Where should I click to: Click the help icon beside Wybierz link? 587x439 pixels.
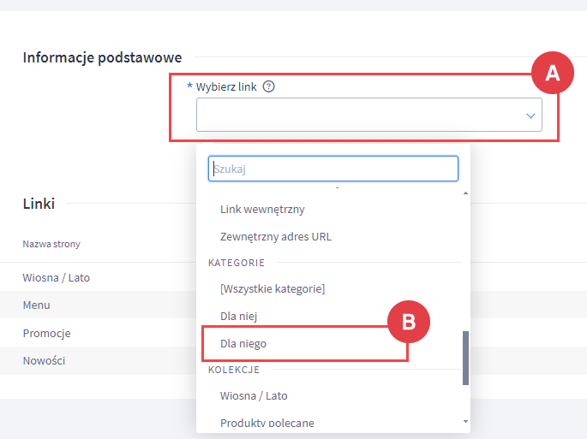[269, 86]
